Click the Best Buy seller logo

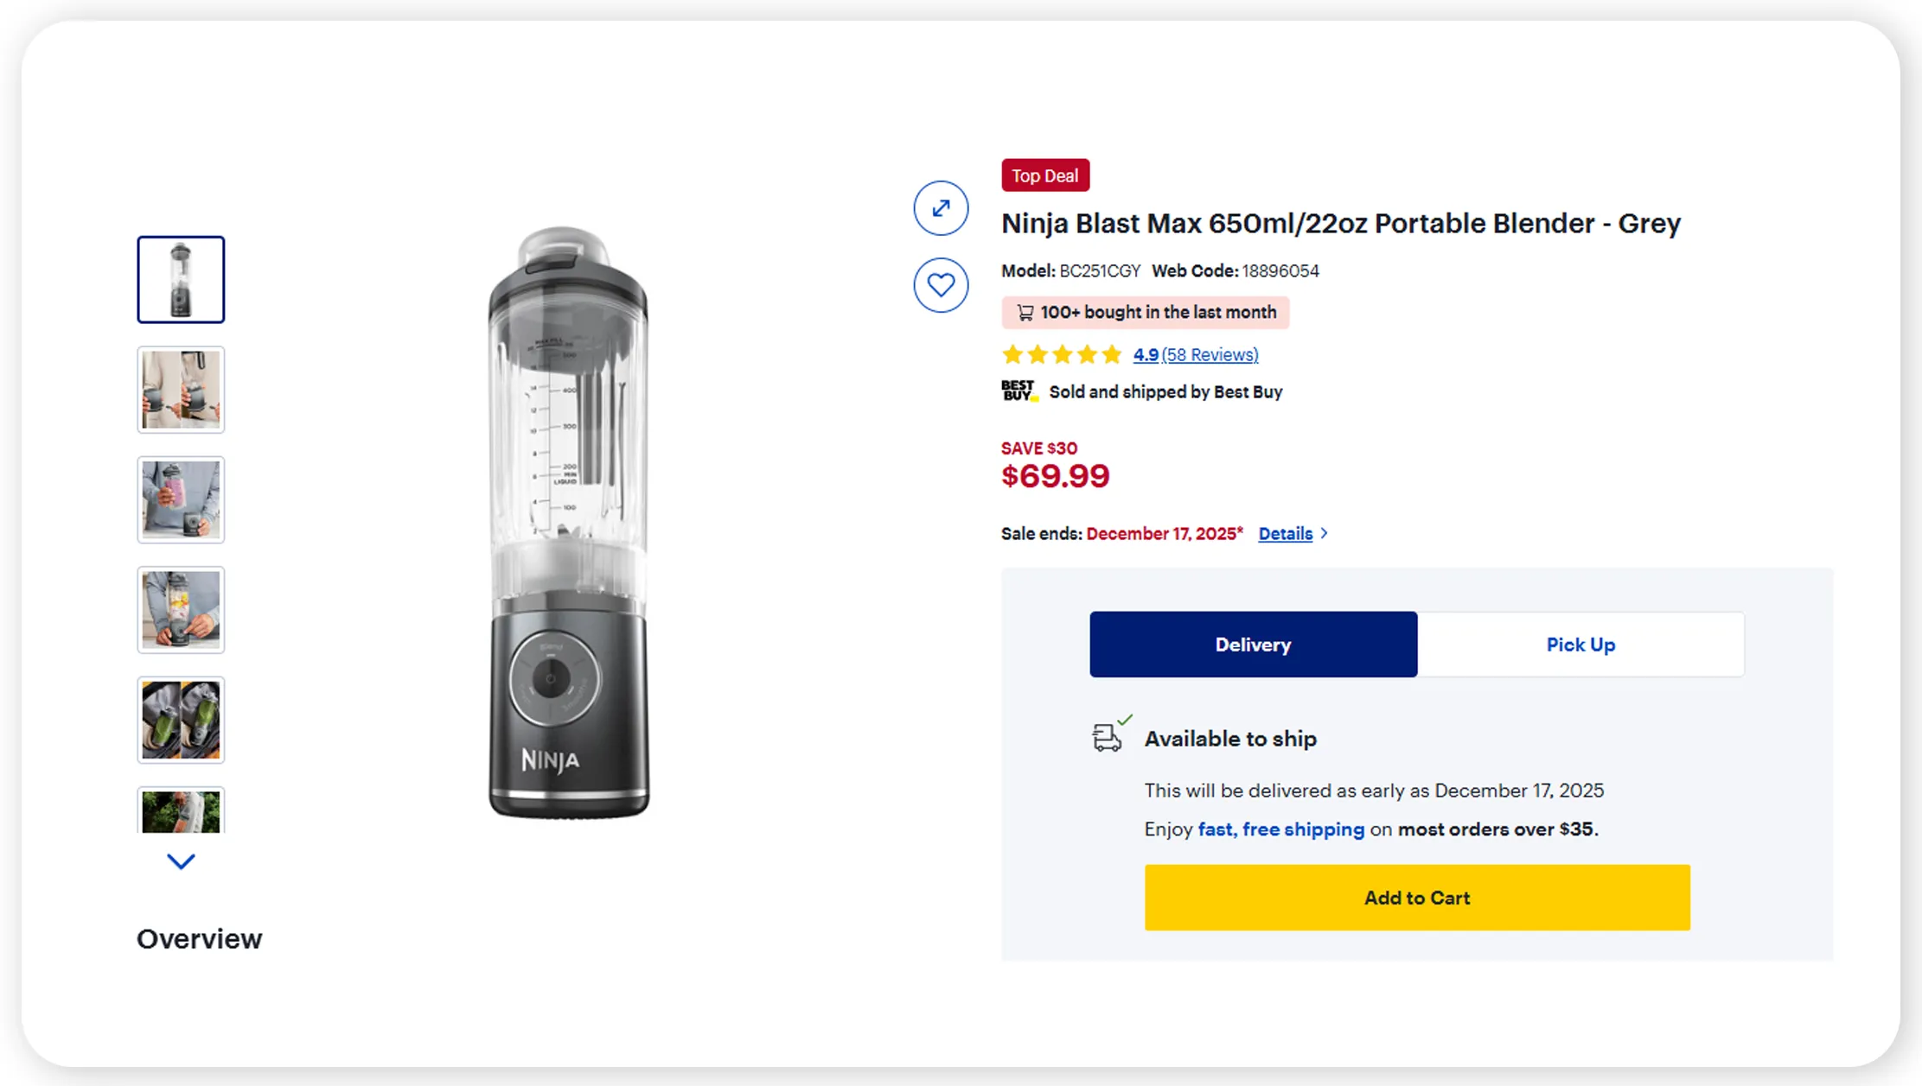(x=1018, y=391)
